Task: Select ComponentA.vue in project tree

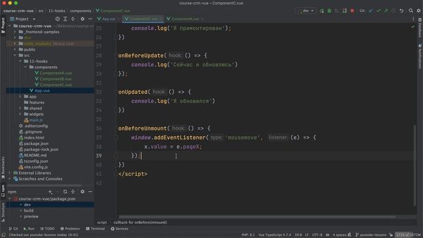Action: (x=56, y=73)
